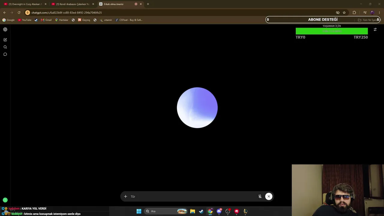Open the Geçmiş bookmark
This screenshot has height=216, width=384.
click(84, 20)
